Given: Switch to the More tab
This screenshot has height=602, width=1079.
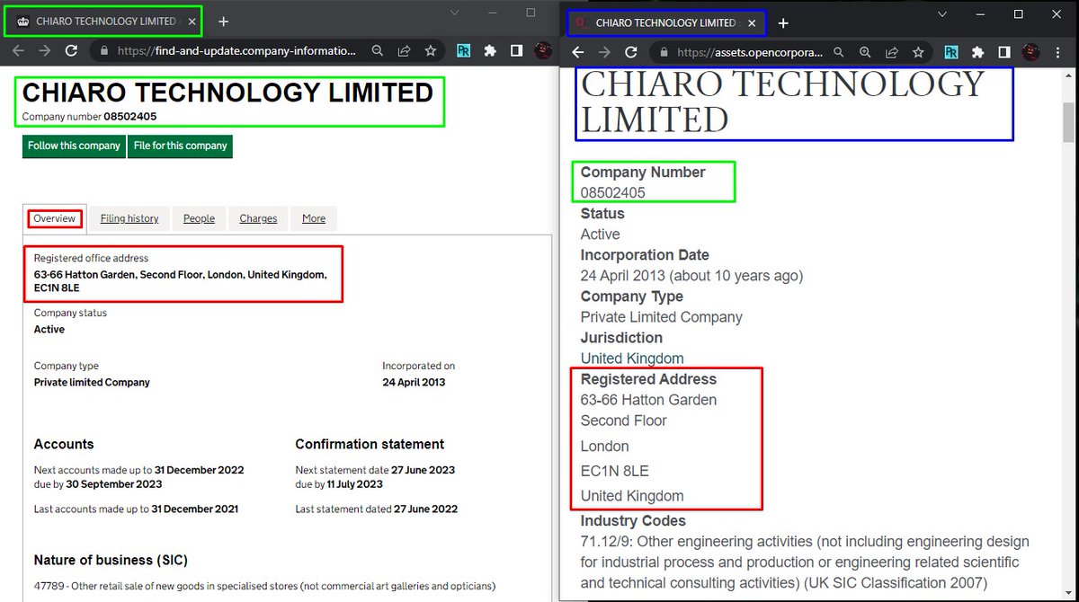Looking at the screenshot, I should pyautogui.click(x=314, y=218).
